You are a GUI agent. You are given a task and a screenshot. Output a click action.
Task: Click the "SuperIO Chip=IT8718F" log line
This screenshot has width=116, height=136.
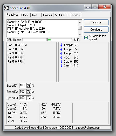point(21,25)
